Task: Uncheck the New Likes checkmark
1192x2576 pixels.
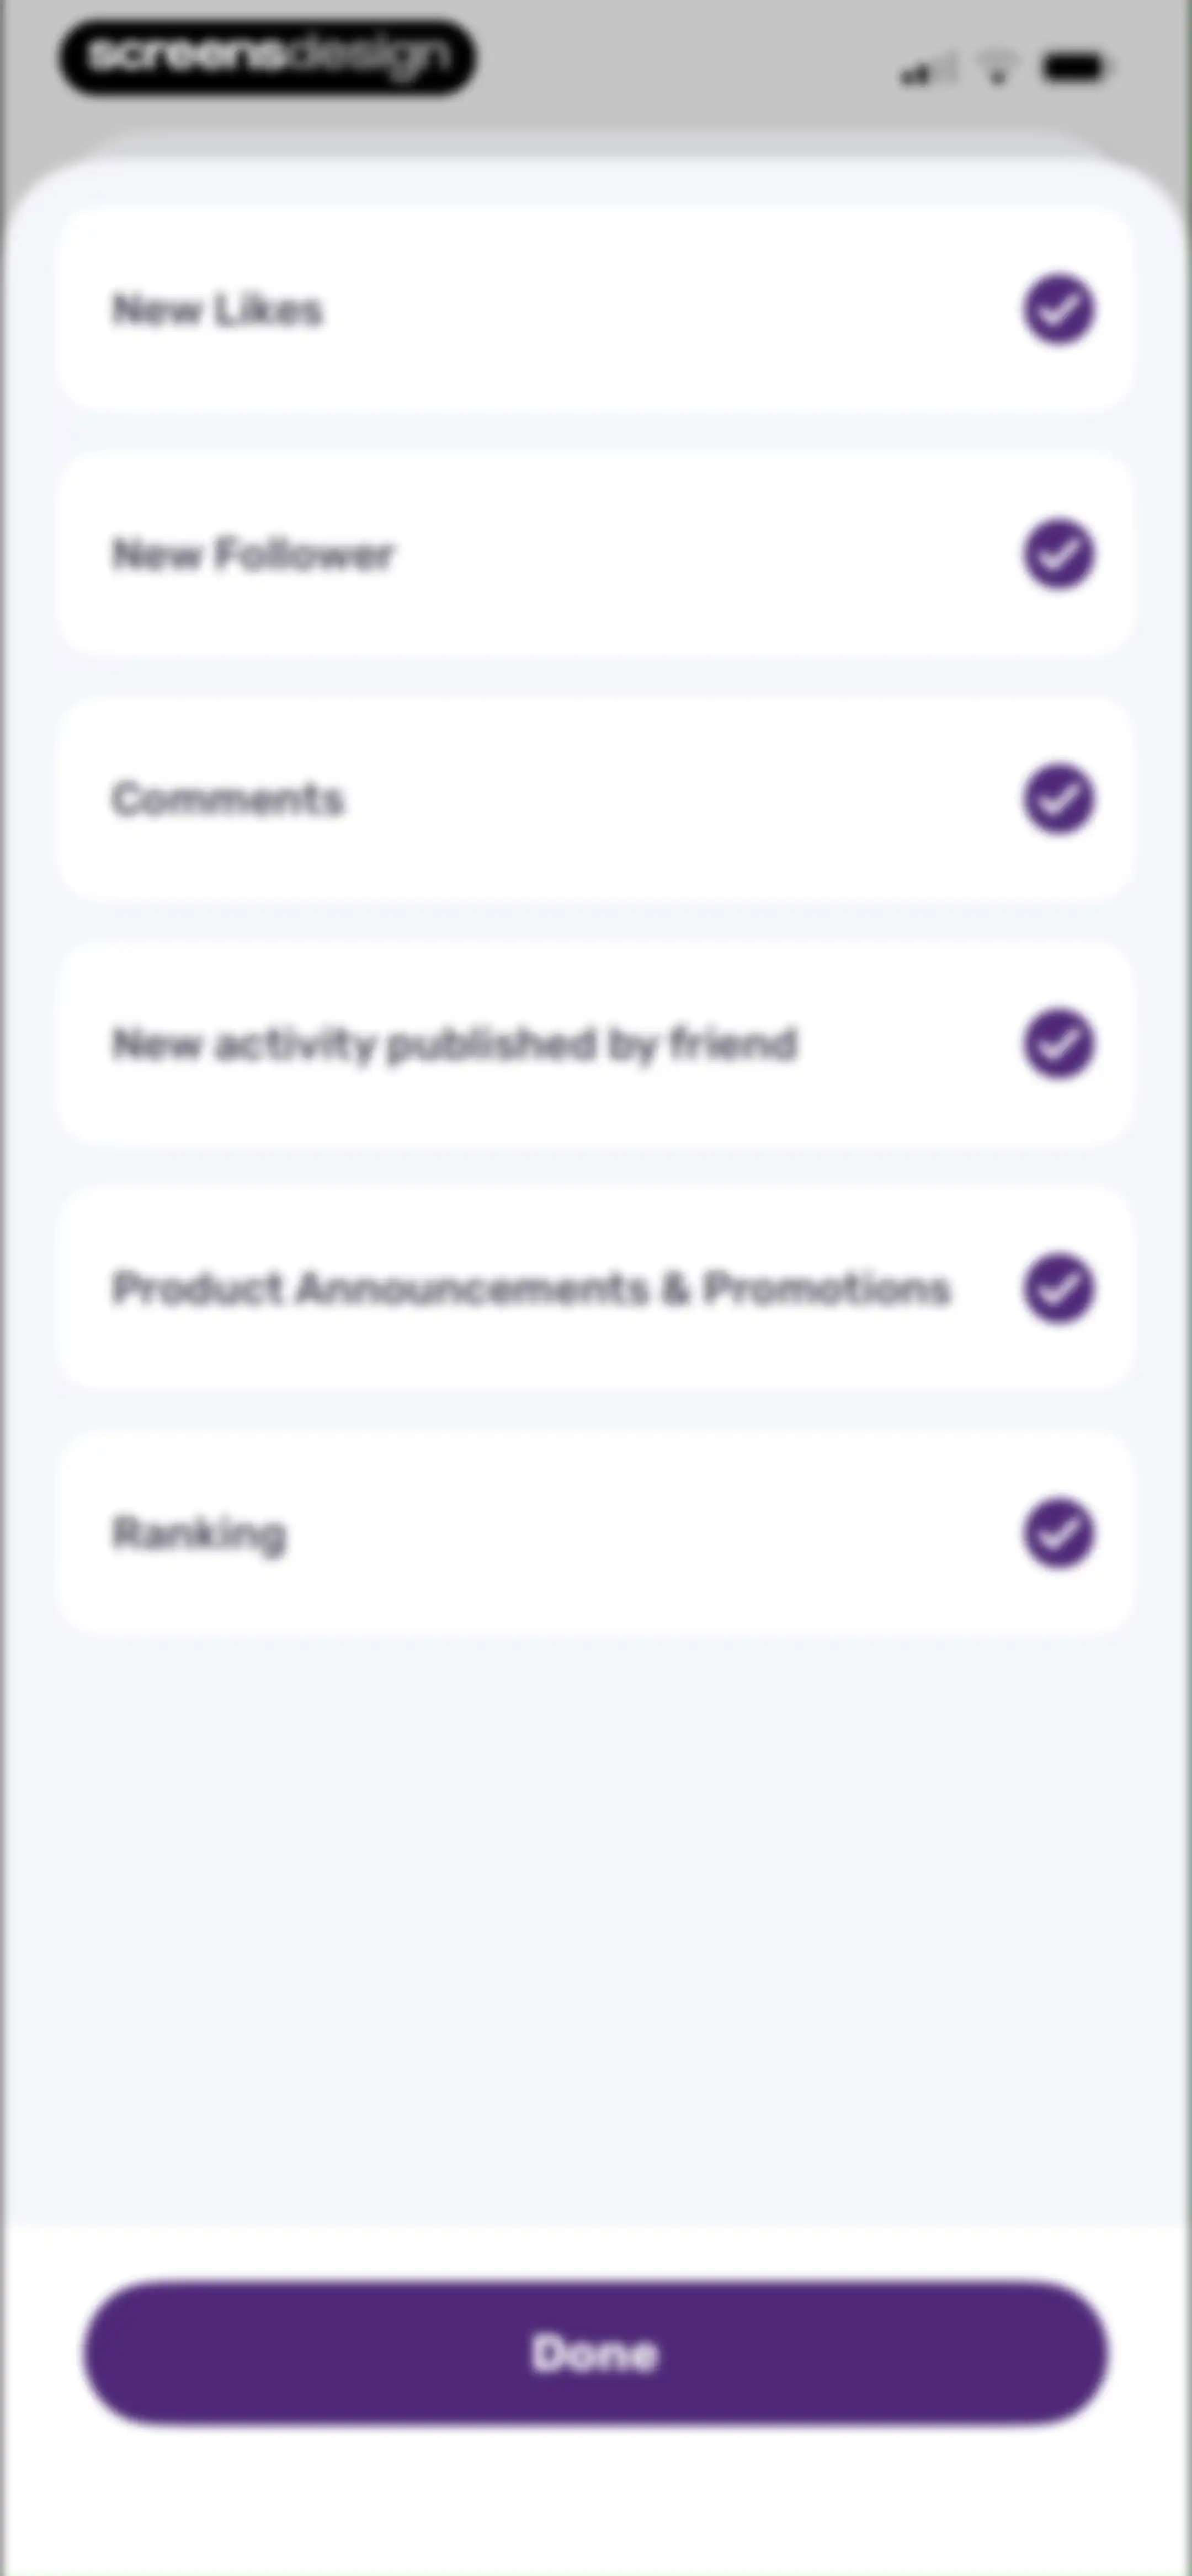Action: click(x=1059, y=309)
